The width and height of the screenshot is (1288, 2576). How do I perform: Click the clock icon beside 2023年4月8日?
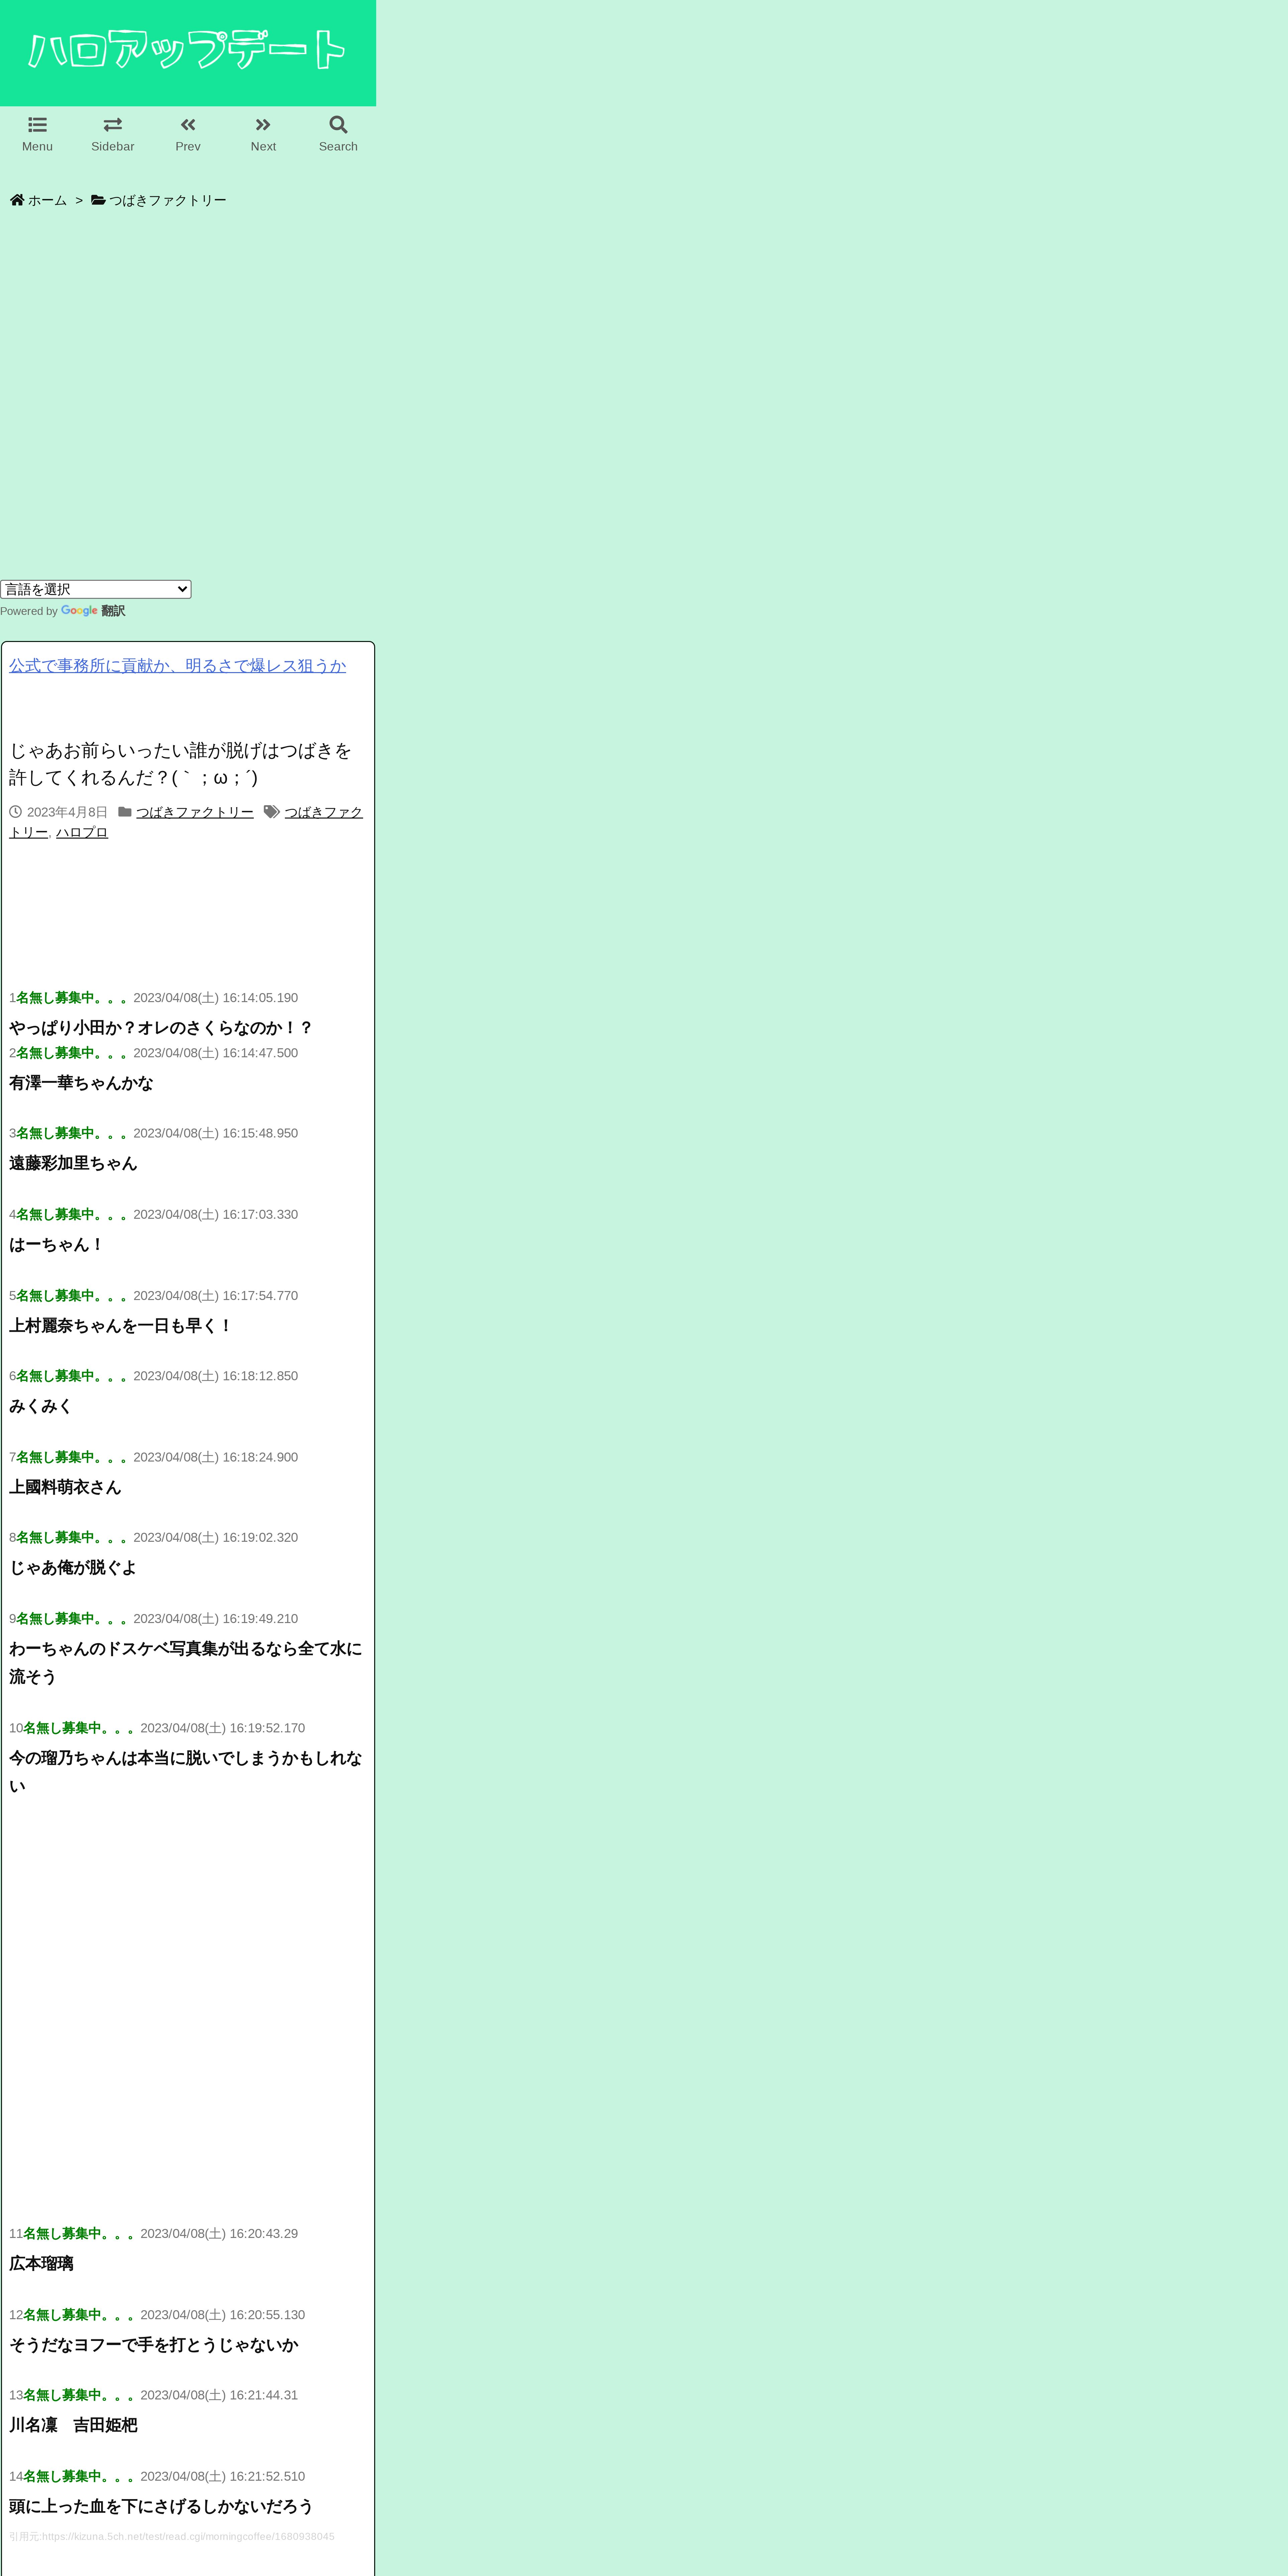click(15, 812)
